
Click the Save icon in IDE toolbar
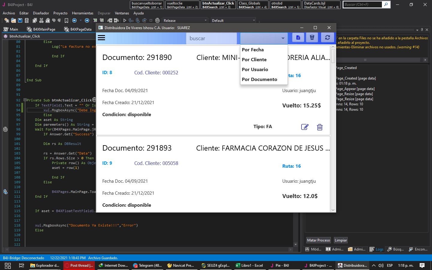click(20, 20)
